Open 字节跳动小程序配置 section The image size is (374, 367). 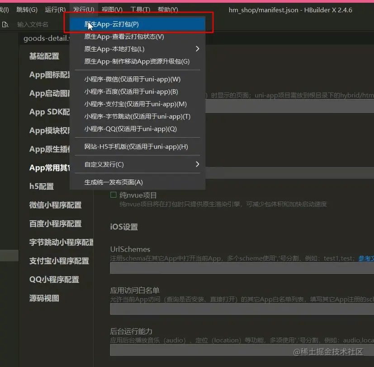click(x=62, y=242)
